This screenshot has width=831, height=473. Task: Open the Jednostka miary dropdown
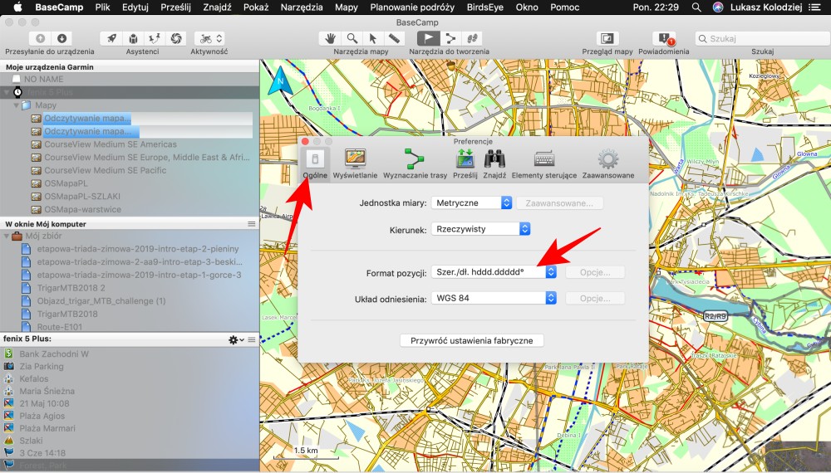click(472, 202)
